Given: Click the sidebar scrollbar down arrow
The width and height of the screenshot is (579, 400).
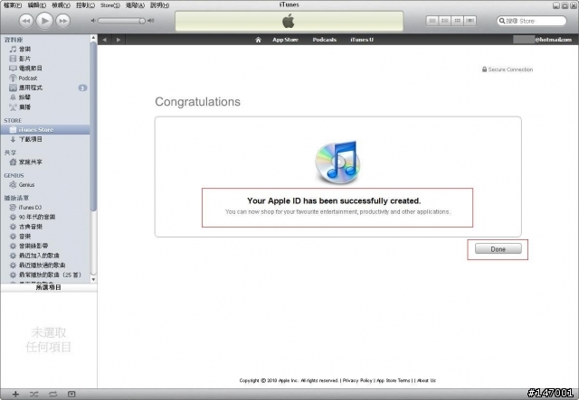Looking at the screenshot, I should coord(93,279).
